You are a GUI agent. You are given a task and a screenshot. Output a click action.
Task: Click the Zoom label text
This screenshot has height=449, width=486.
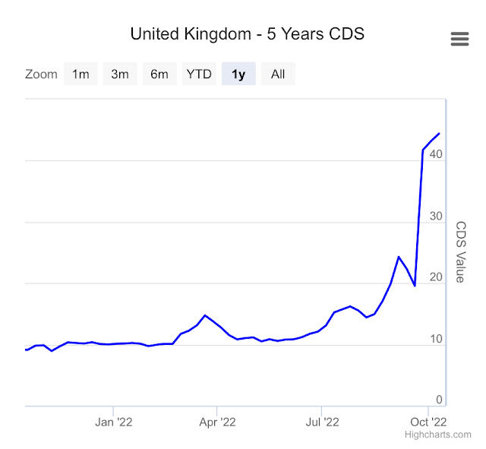coord(41,74)
